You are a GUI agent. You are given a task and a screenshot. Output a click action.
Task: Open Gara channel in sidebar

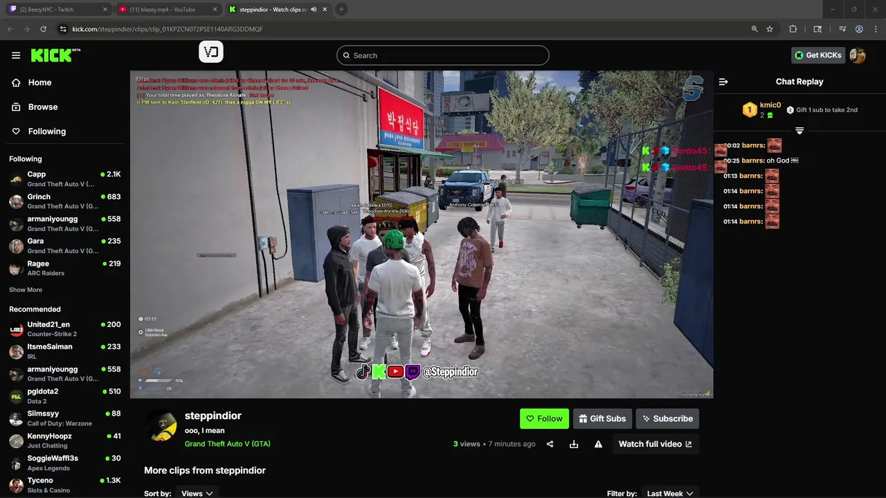[x=64, y=246]
